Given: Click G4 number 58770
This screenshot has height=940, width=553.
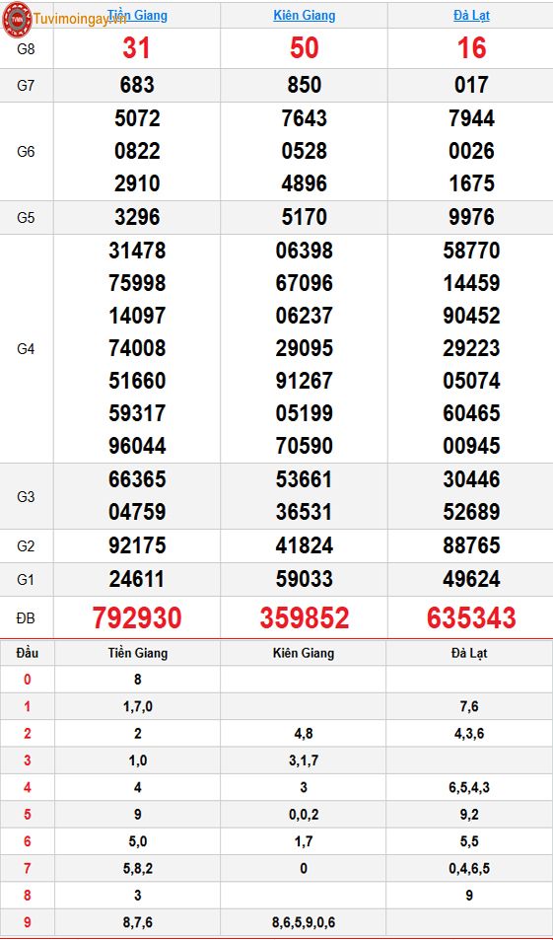Looking at the screenshot, I should [471, 251].
